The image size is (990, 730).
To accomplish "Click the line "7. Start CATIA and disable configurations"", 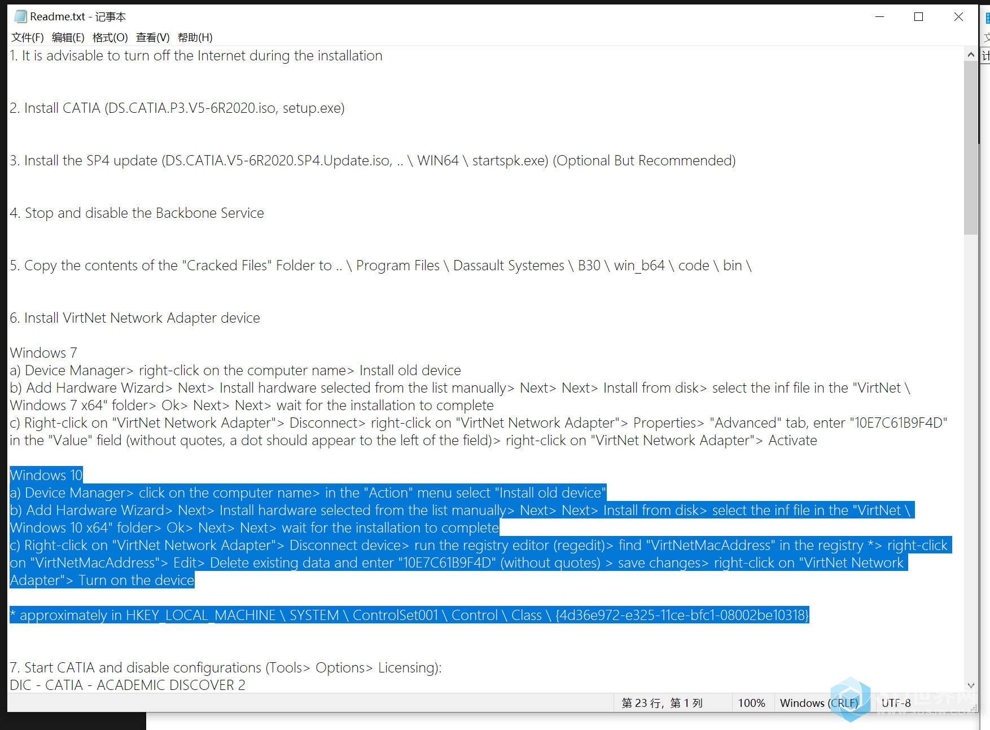I will point(226,668).
